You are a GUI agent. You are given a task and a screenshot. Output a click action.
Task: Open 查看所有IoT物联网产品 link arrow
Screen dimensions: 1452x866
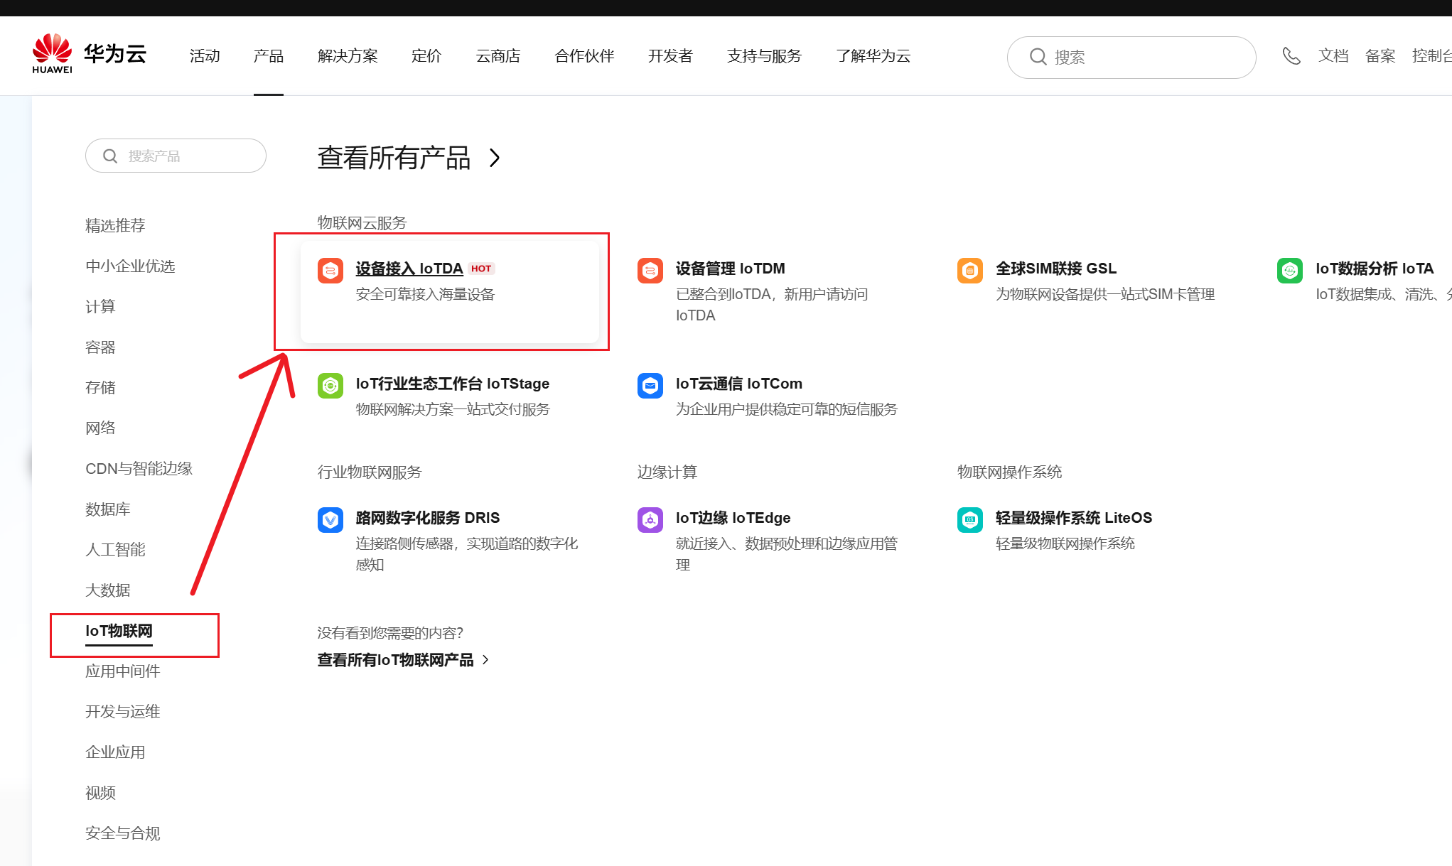pyautogui.click(x=485, y=660)
